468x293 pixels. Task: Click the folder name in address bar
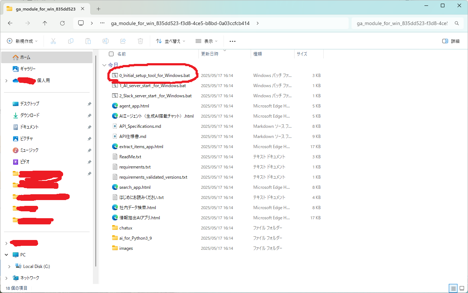tap(180, 23)
